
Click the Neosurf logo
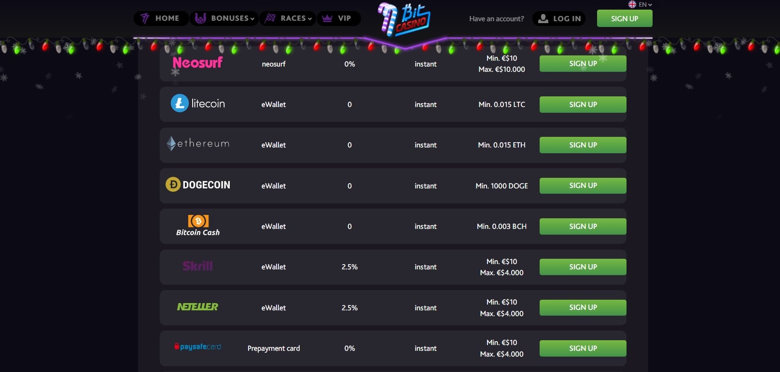tap(197, 63)
